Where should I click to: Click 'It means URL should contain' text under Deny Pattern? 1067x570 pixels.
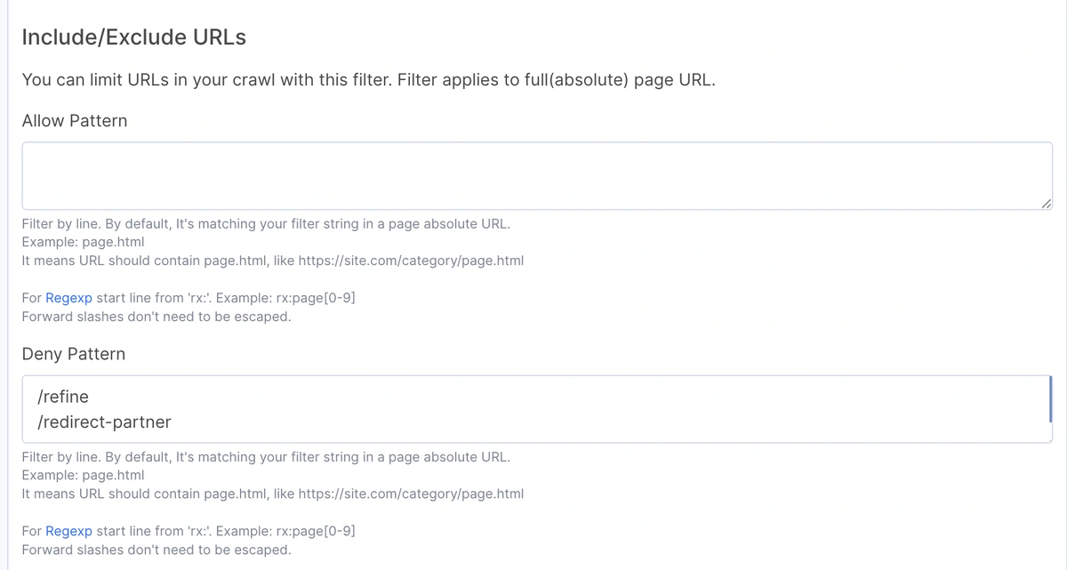point(272,494)
